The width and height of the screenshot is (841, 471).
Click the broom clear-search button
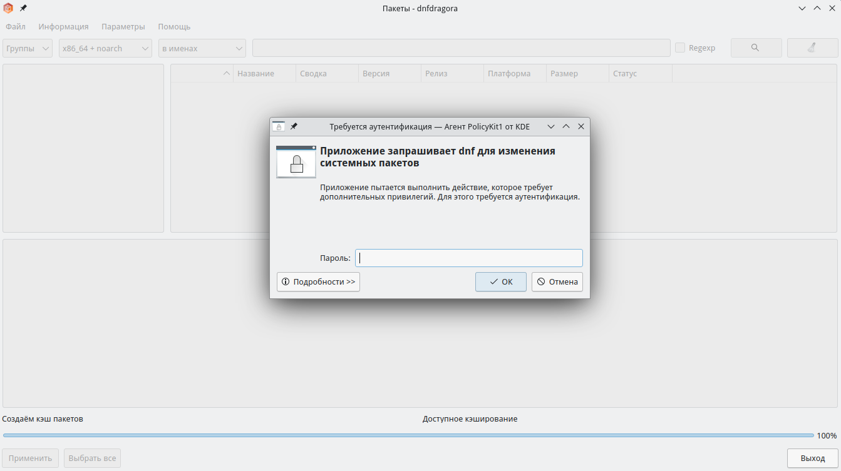pyautogui.click(x=812, y=48)
